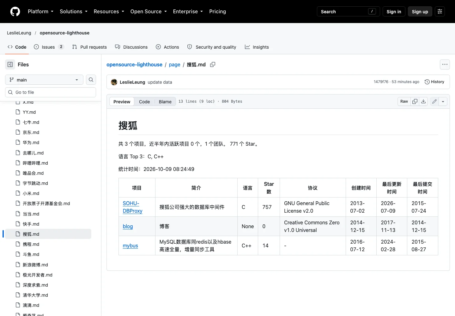Expand more edit options arrow
Viewport: 455px width, 316px height.
[443, 101]
